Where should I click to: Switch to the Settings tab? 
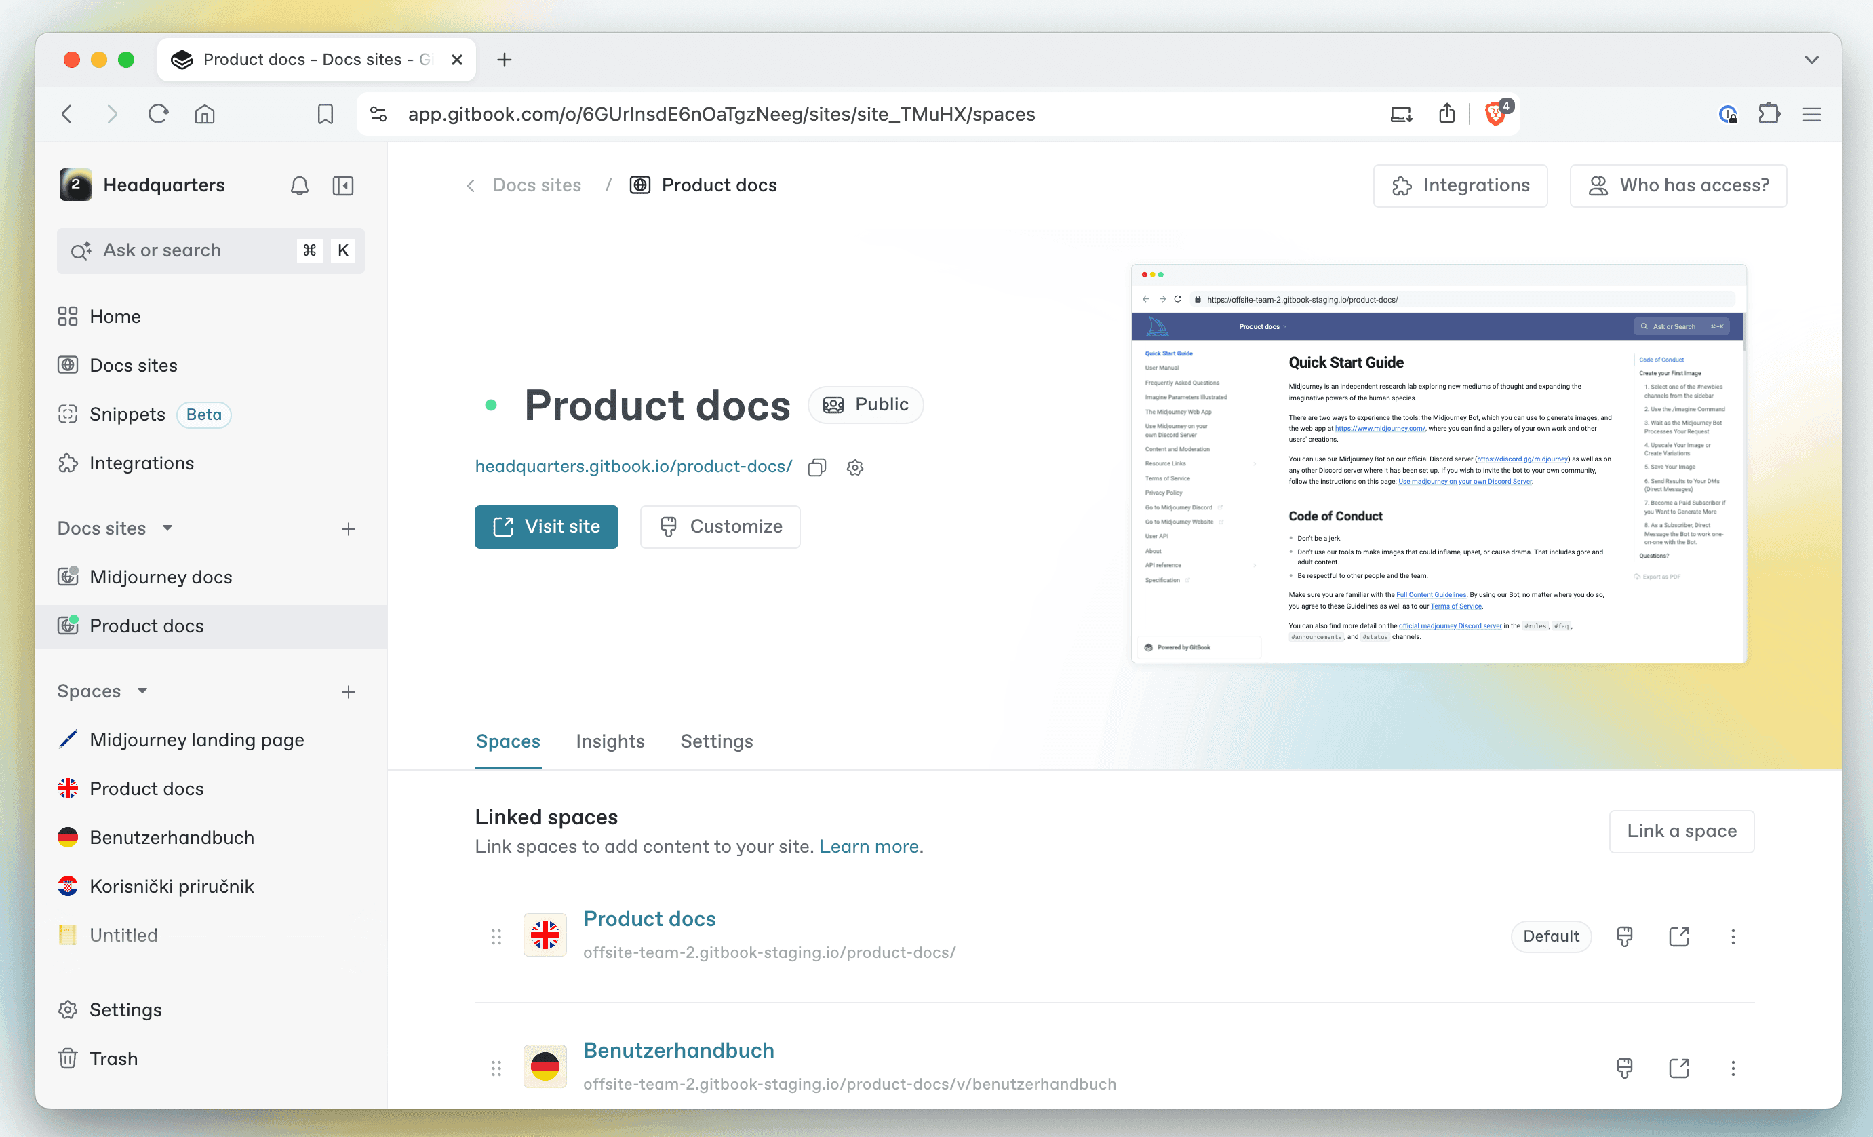716,741
